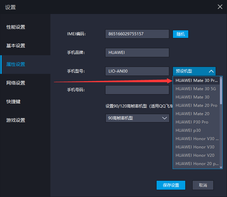Close the 设置 settings window

[x=220, y=7]
